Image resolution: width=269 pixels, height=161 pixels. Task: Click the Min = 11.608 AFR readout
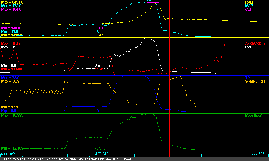[x=12, y=69]
